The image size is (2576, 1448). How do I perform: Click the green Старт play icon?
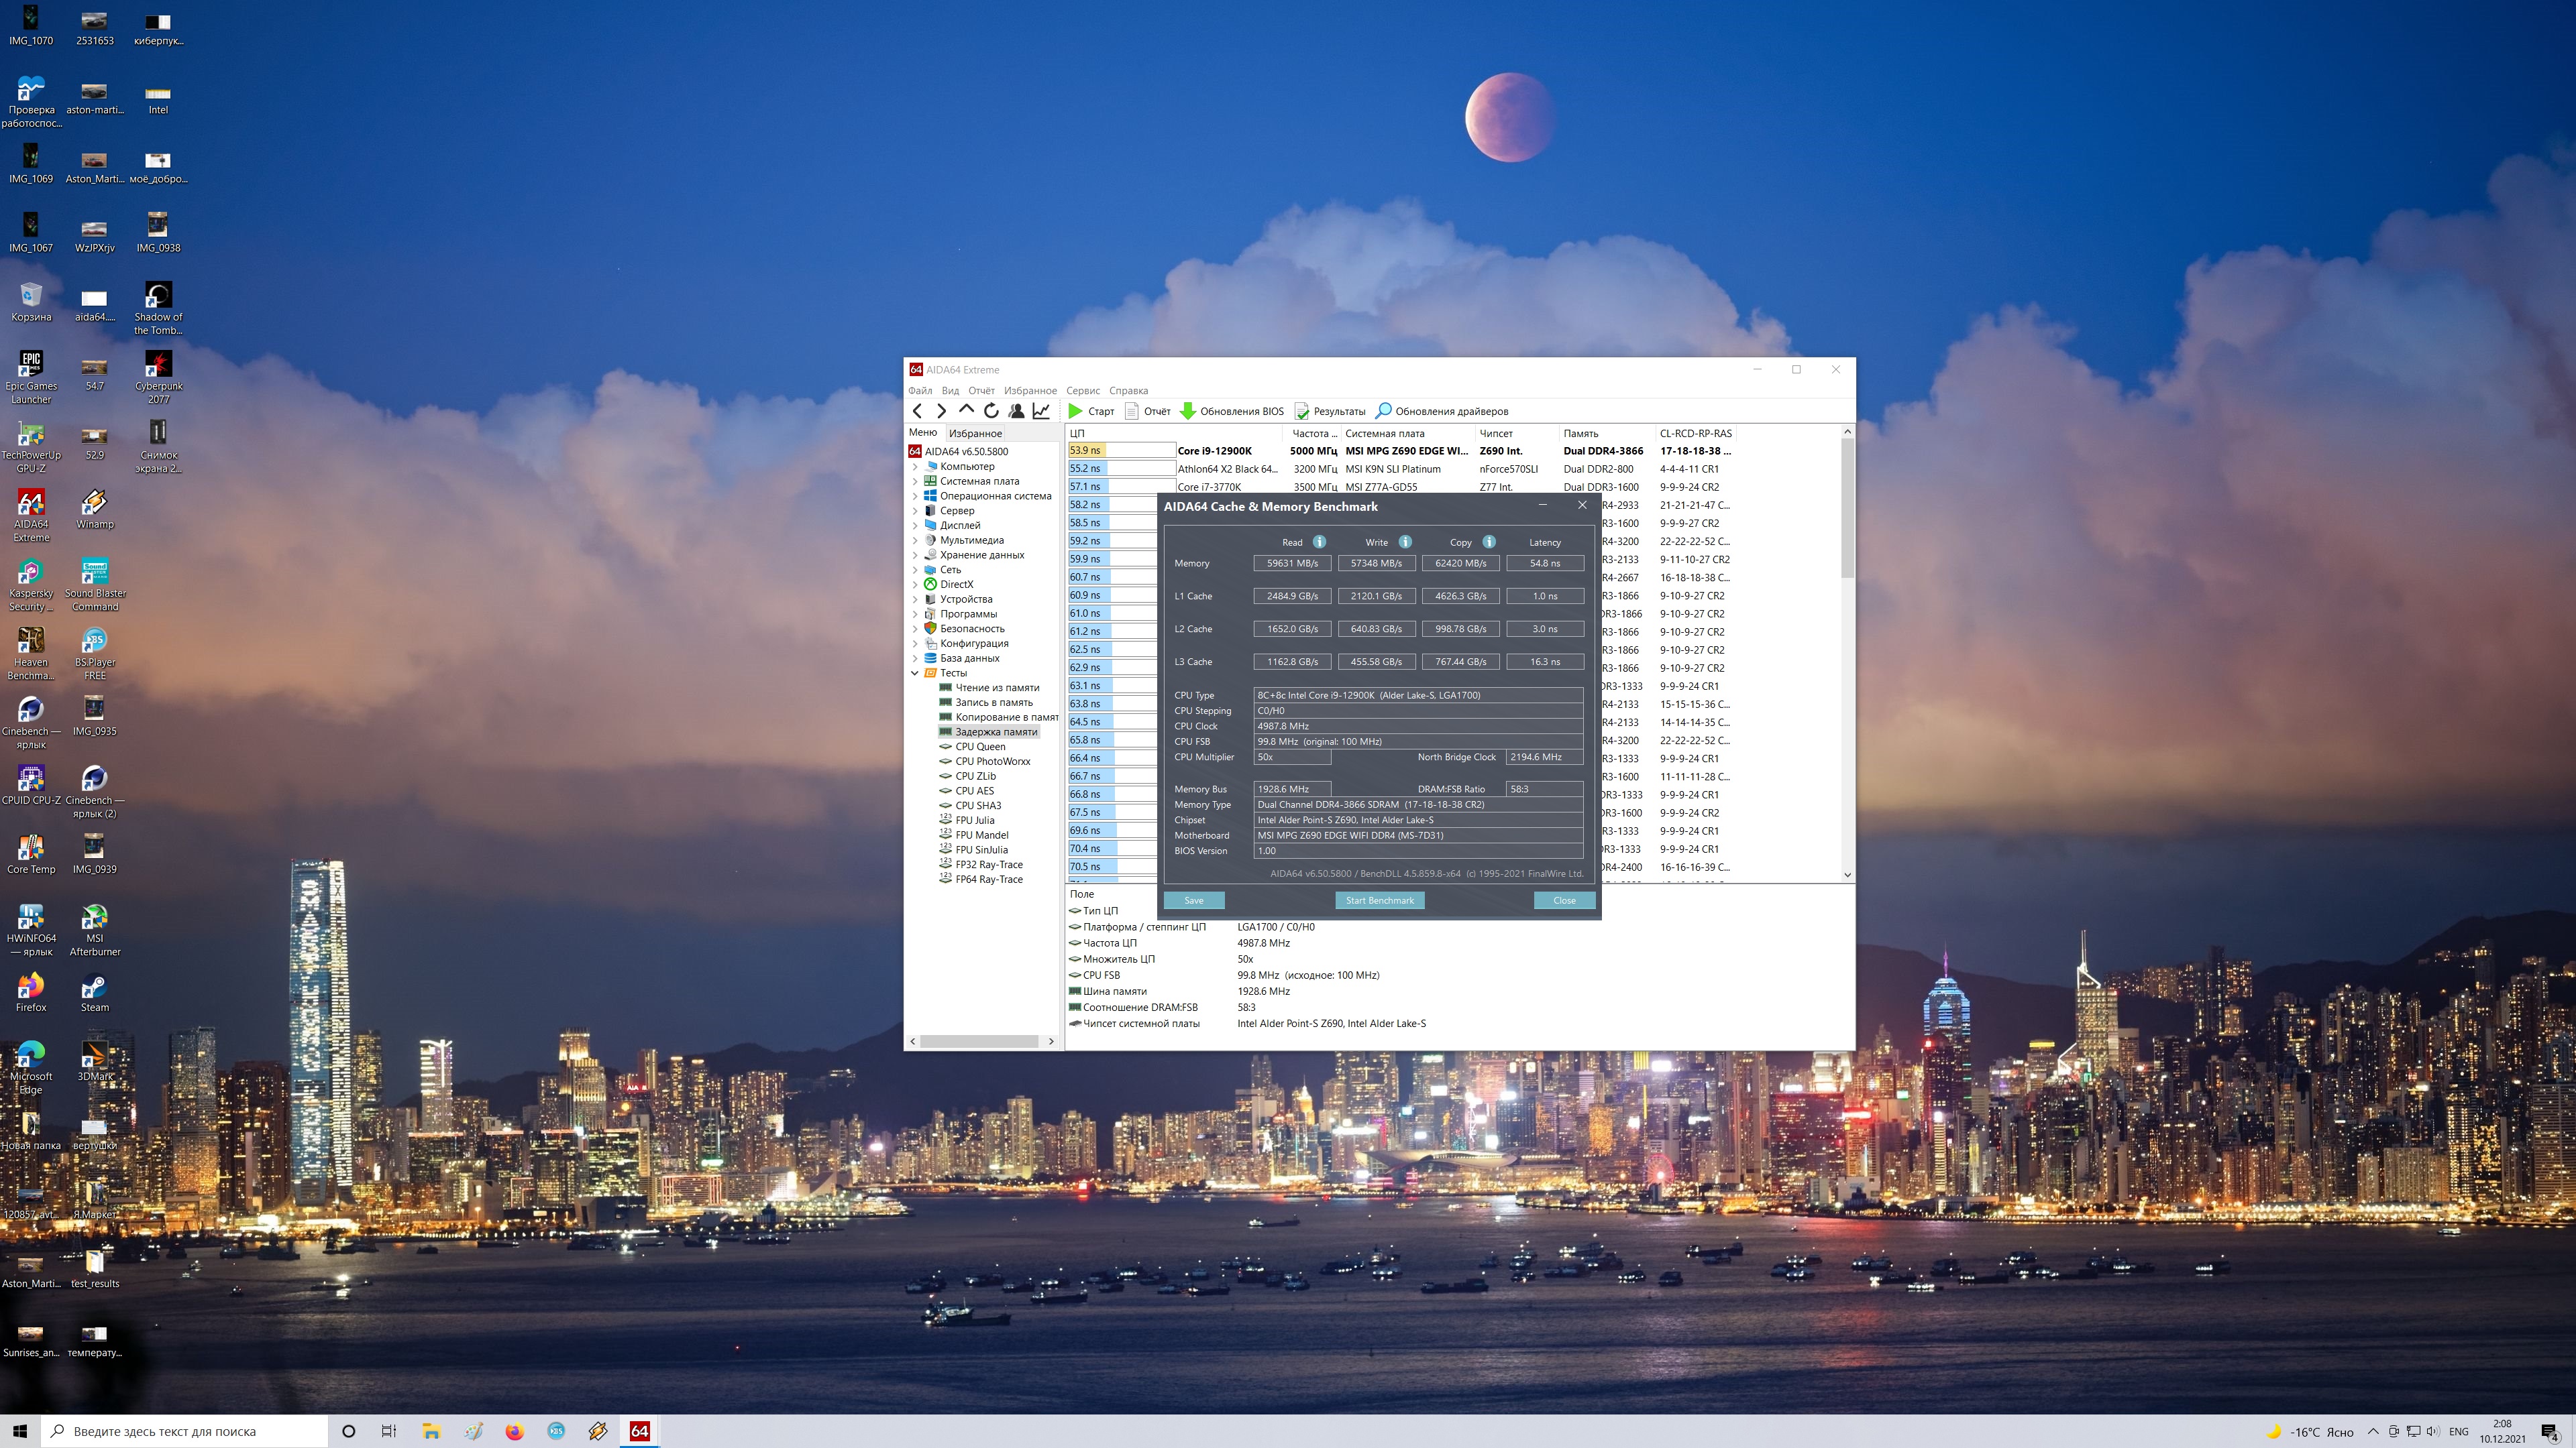1075,411
